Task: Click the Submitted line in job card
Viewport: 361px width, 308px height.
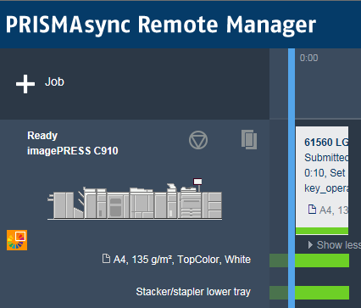Action: point(326,158)
